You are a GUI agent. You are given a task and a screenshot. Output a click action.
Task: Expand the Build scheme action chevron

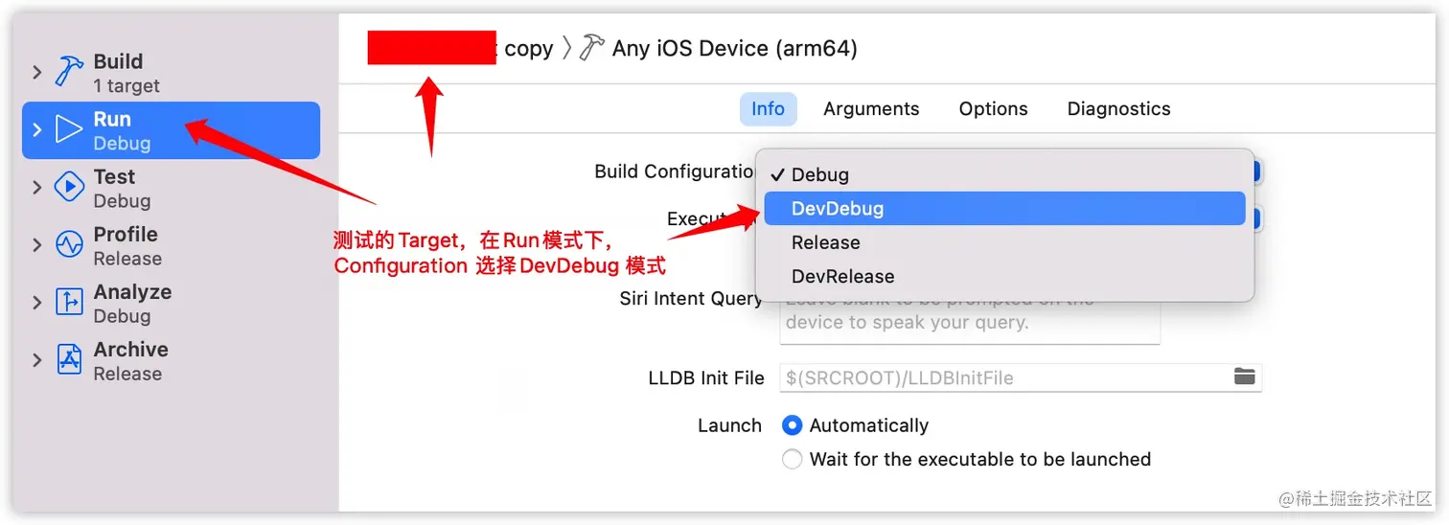37,72
